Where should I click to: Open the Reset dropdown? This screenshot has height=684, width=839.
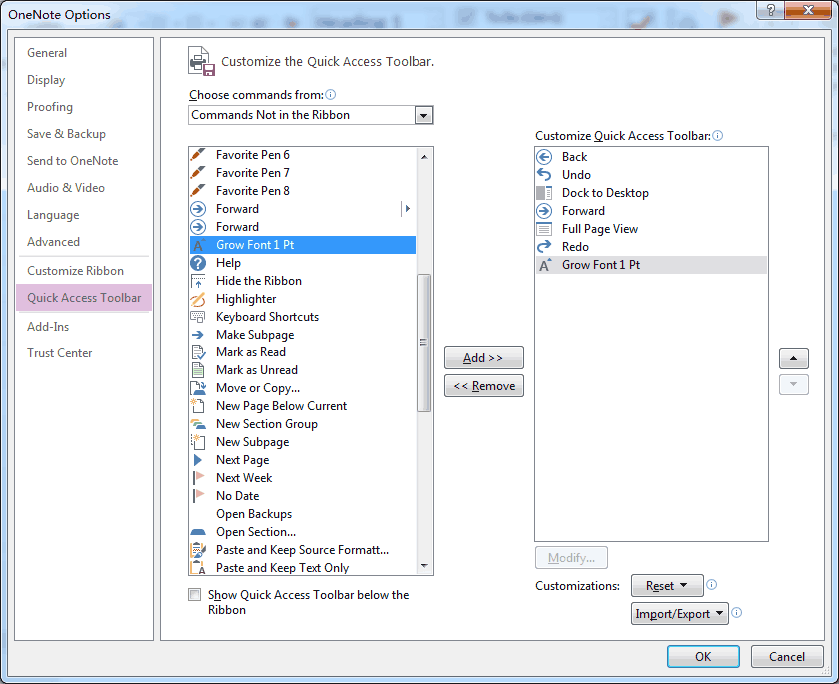667,585
